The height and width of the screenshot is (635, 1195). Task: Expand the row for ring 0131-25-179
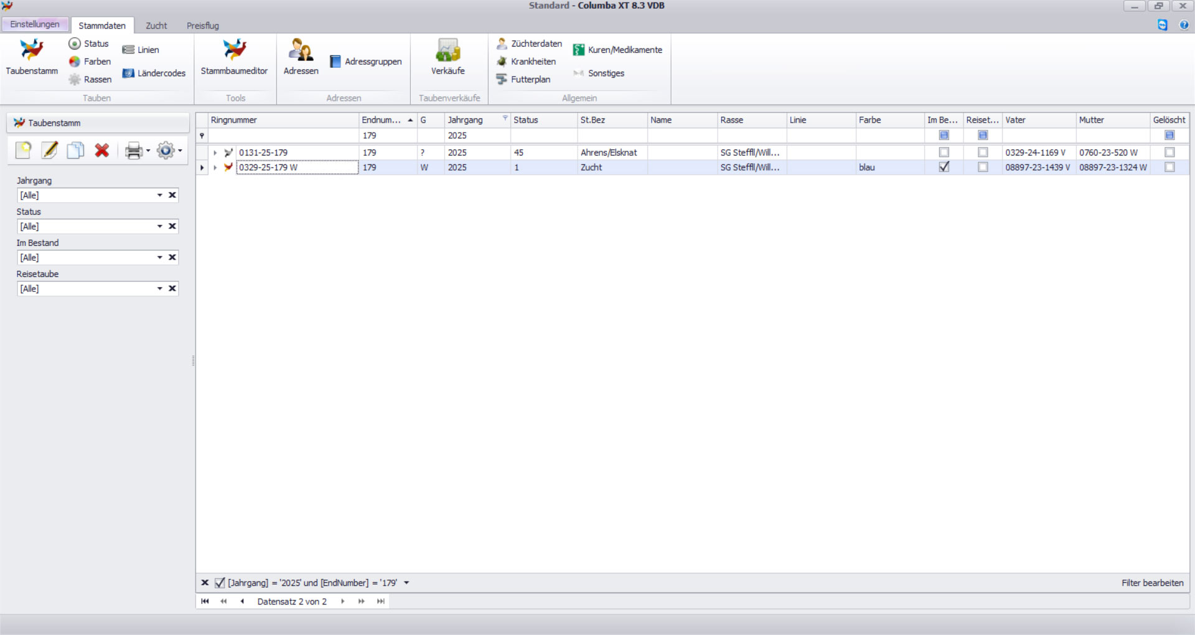tap(215, 153)
